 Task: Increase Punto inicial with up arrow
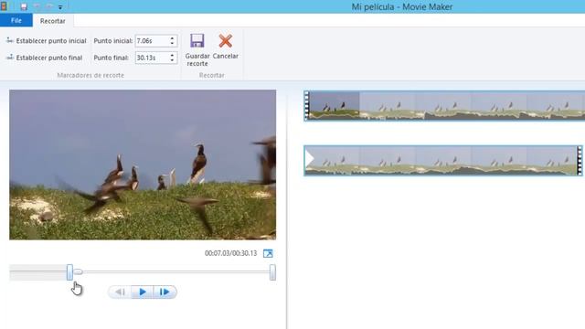click(x=172, y=38)
